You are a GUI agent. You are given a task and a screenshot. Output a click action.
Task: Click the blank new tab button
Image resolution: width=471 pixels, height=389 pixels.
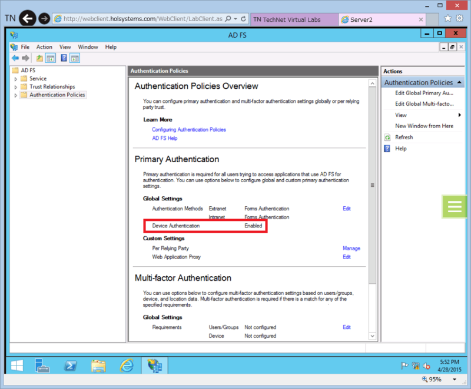[x=433, y=19]
